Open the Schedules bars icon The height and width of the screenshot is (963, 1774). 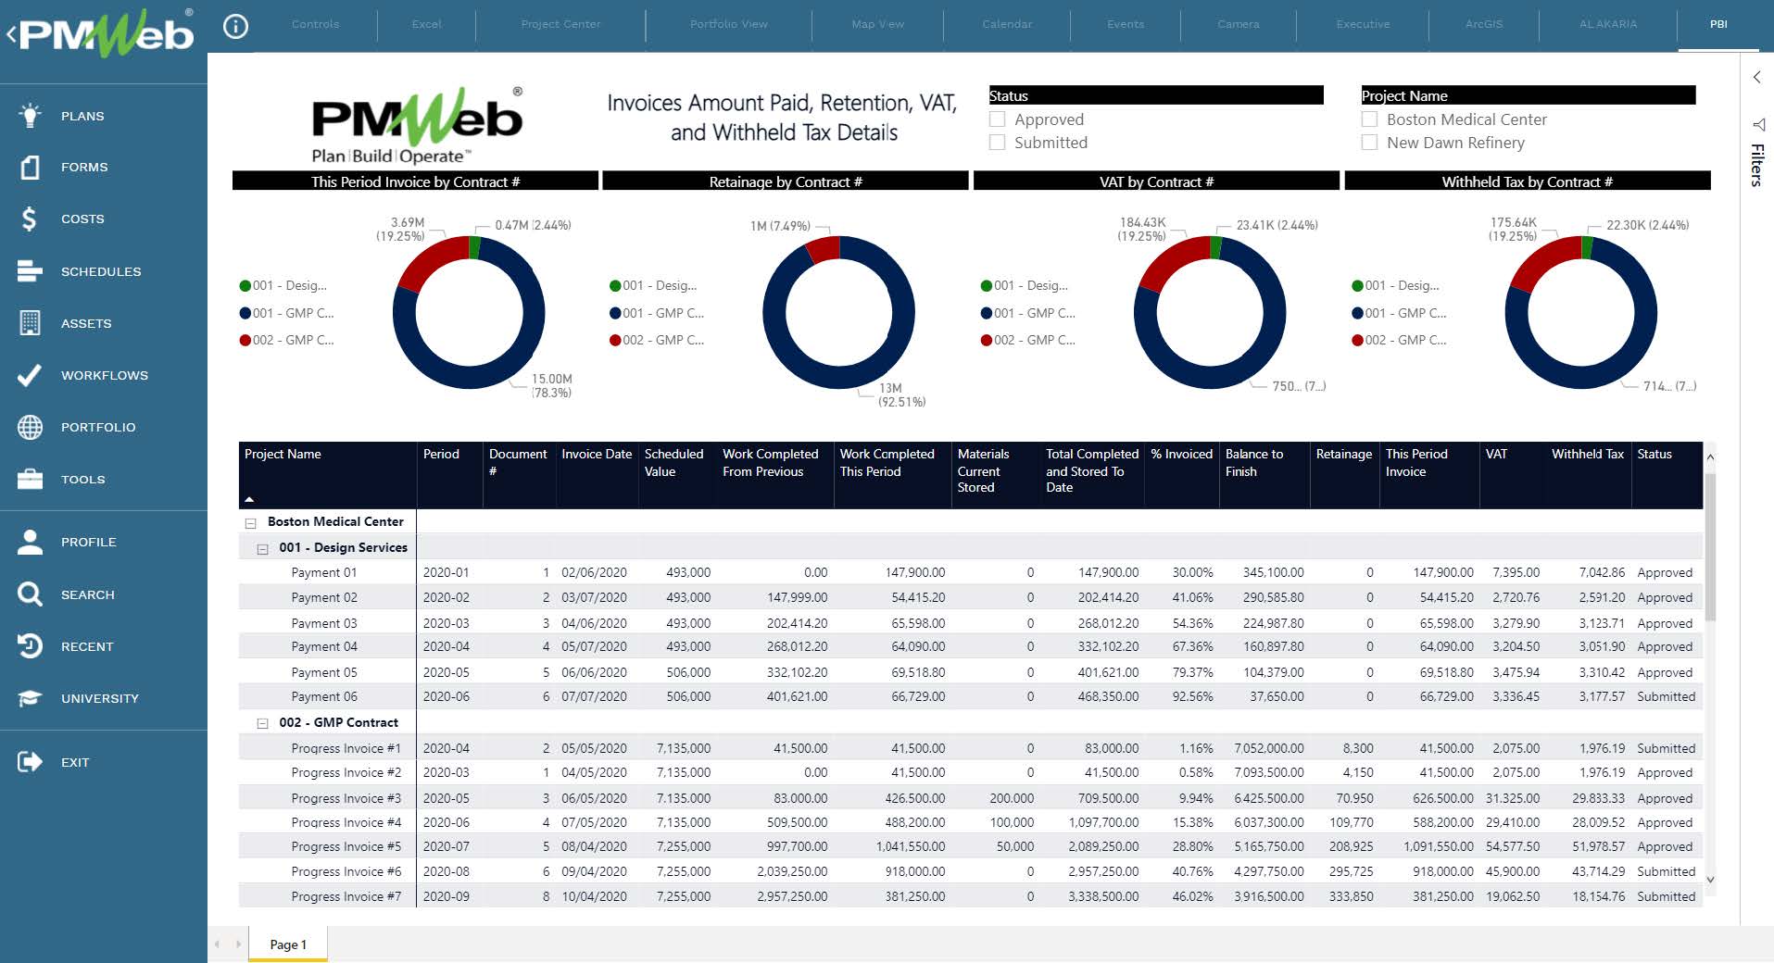31,270
